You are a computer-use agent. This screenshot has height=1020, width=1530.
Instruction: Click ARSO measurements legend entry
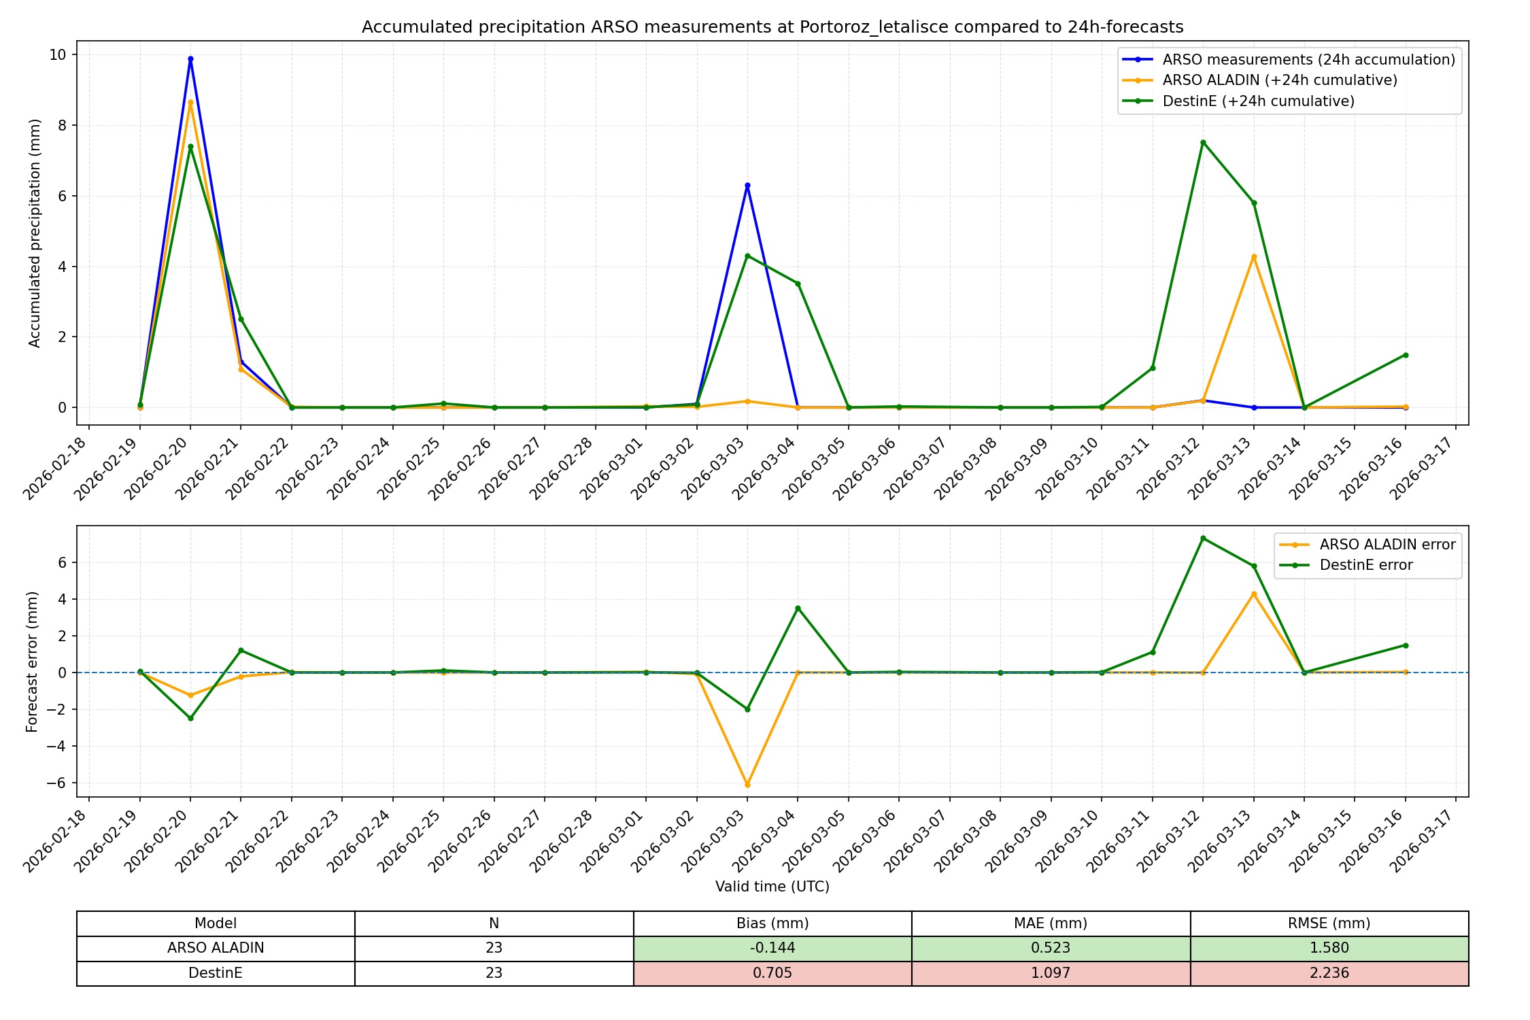1308,60
